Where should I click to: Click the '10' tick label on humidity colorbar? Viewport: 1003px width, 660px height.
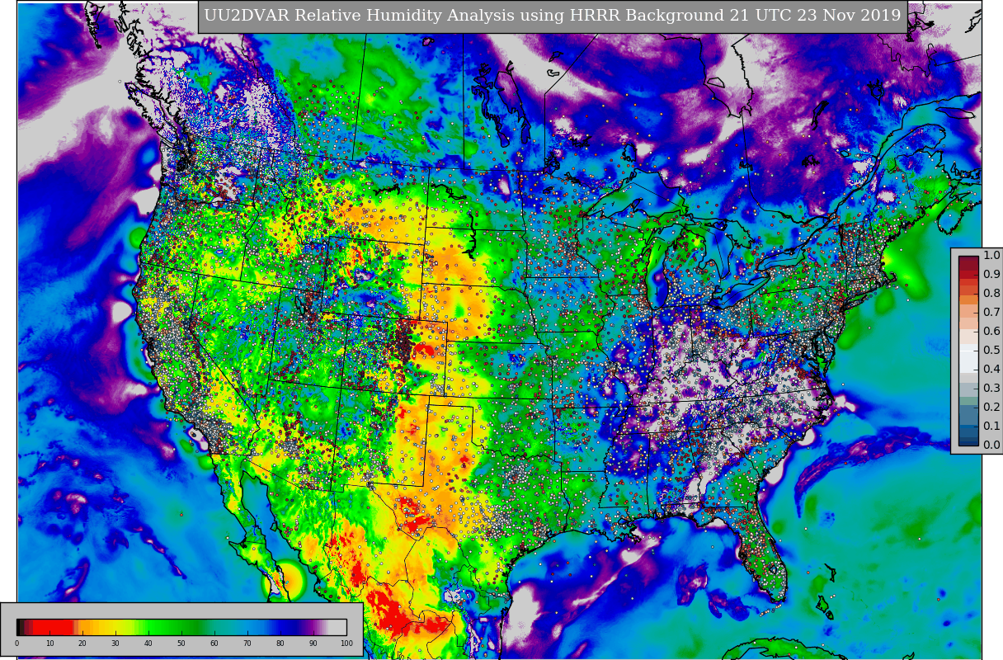[x=49, y=643]
